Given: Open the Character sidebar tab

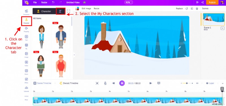Looking at the screenshot, I should coord(26,21).
